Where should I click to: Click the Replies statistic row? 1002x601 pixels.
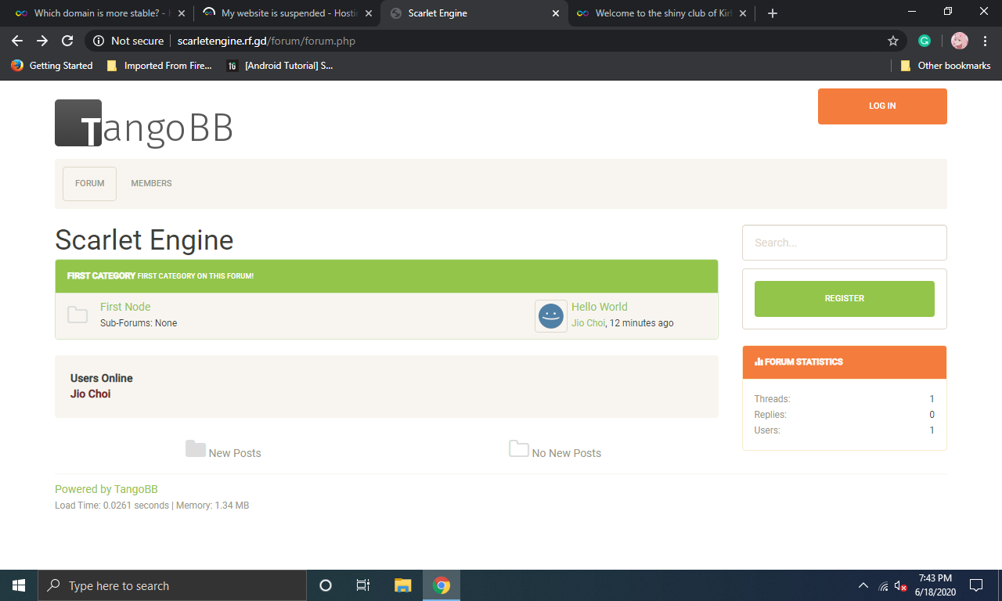coord(845,415)
